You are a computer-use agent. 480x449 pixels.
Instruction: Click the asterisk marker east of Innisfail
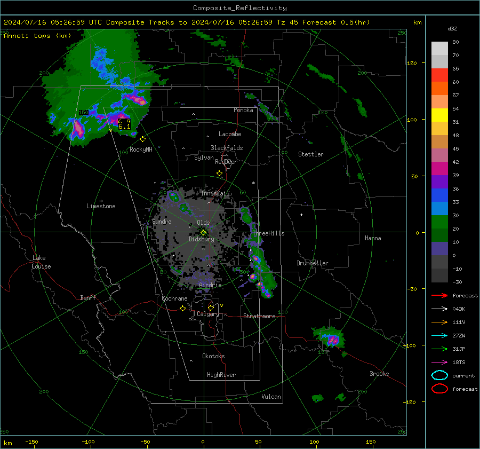click(x=253, y=183)
